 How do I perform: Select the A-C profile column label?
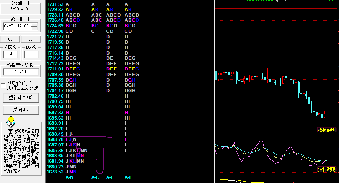point(95,177)
